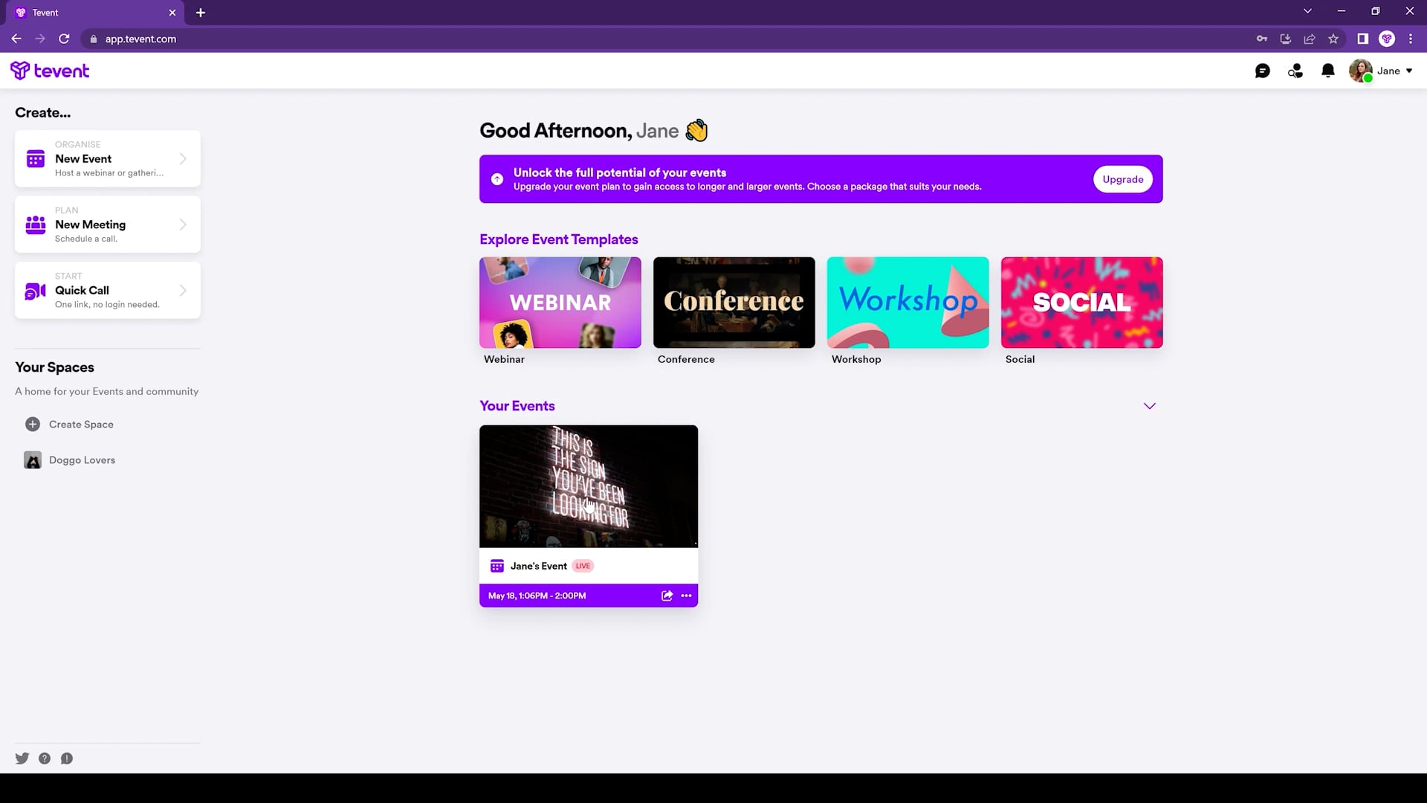Open Jane's Event neon sign cover image

(x=589, y=486)
